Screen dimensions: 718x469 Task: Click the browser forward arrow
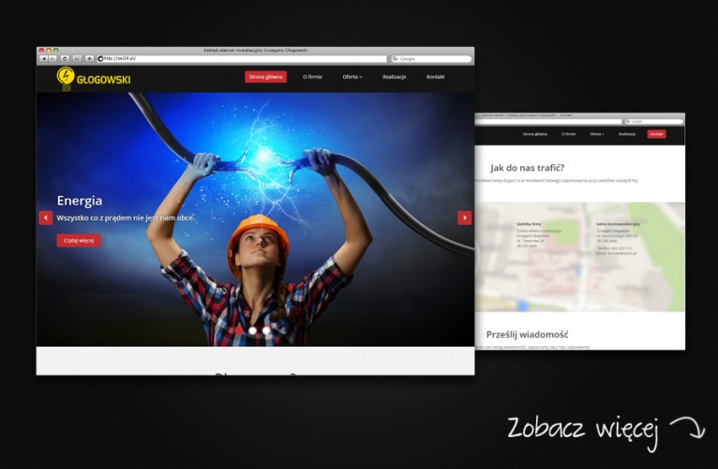click(x=52, y=59)
